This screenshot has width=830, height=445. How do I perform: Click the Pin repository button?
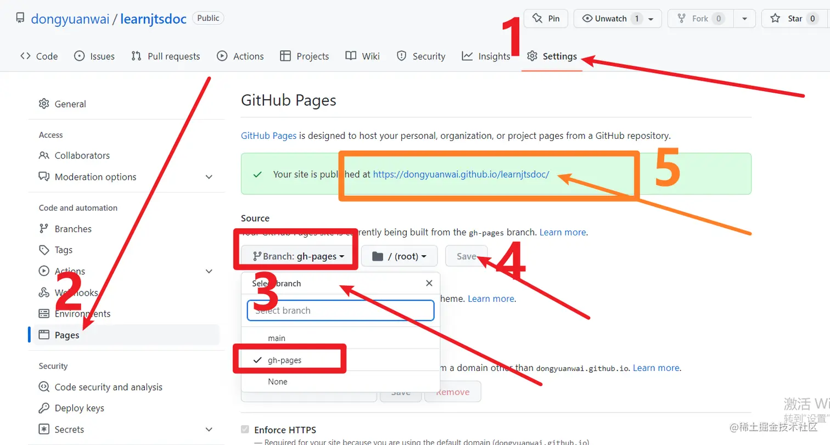click(546, 19)
